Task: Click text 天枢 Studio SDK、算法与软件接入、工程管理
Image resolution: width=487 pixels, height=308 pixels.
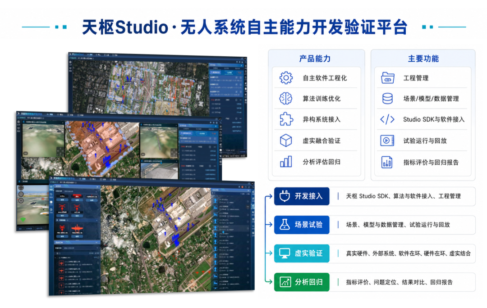Action: tap(403, 196)
